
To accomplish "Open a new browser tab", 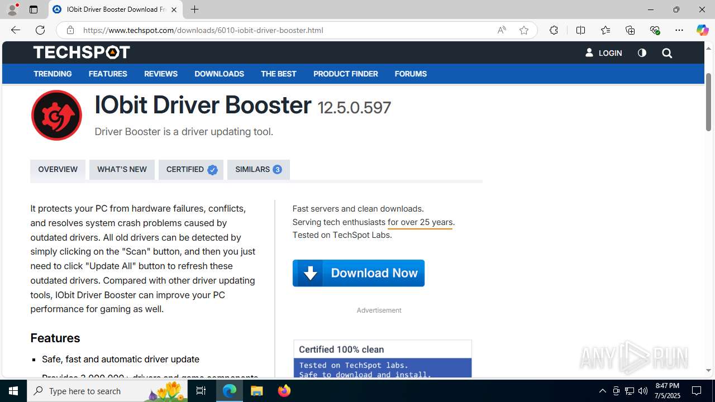I will (x=194, y=9).
